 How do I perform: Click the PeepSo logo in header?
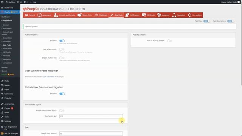31,9
